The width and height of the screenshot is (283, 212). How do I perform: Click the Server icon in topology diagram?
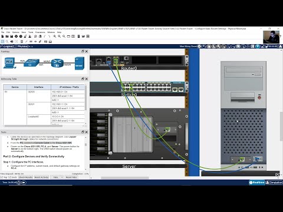[x=80, y=63]
